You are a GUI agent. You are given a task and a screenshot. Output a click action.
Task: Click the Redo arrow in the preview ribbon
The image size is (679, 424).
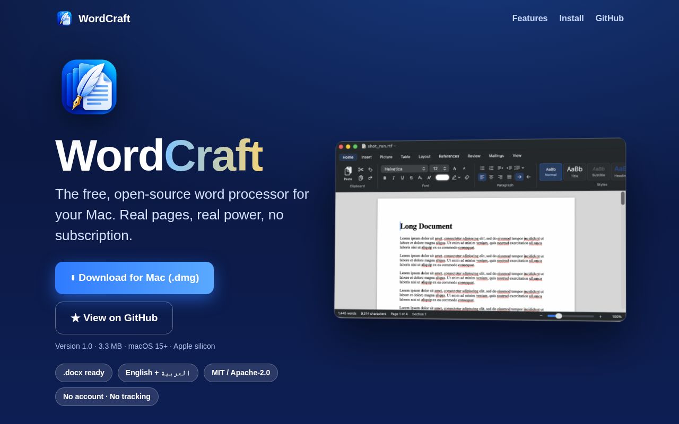(x=370, y=178)
